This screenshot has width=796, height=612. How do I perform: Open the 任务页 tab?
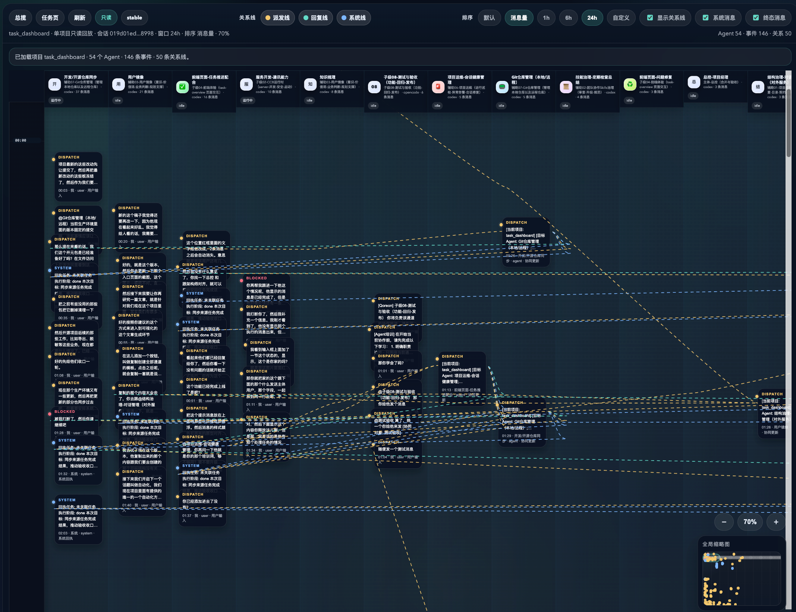point(50,18)
